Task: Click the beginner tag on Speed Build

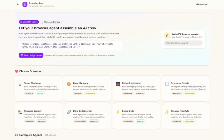Action: 140,121
